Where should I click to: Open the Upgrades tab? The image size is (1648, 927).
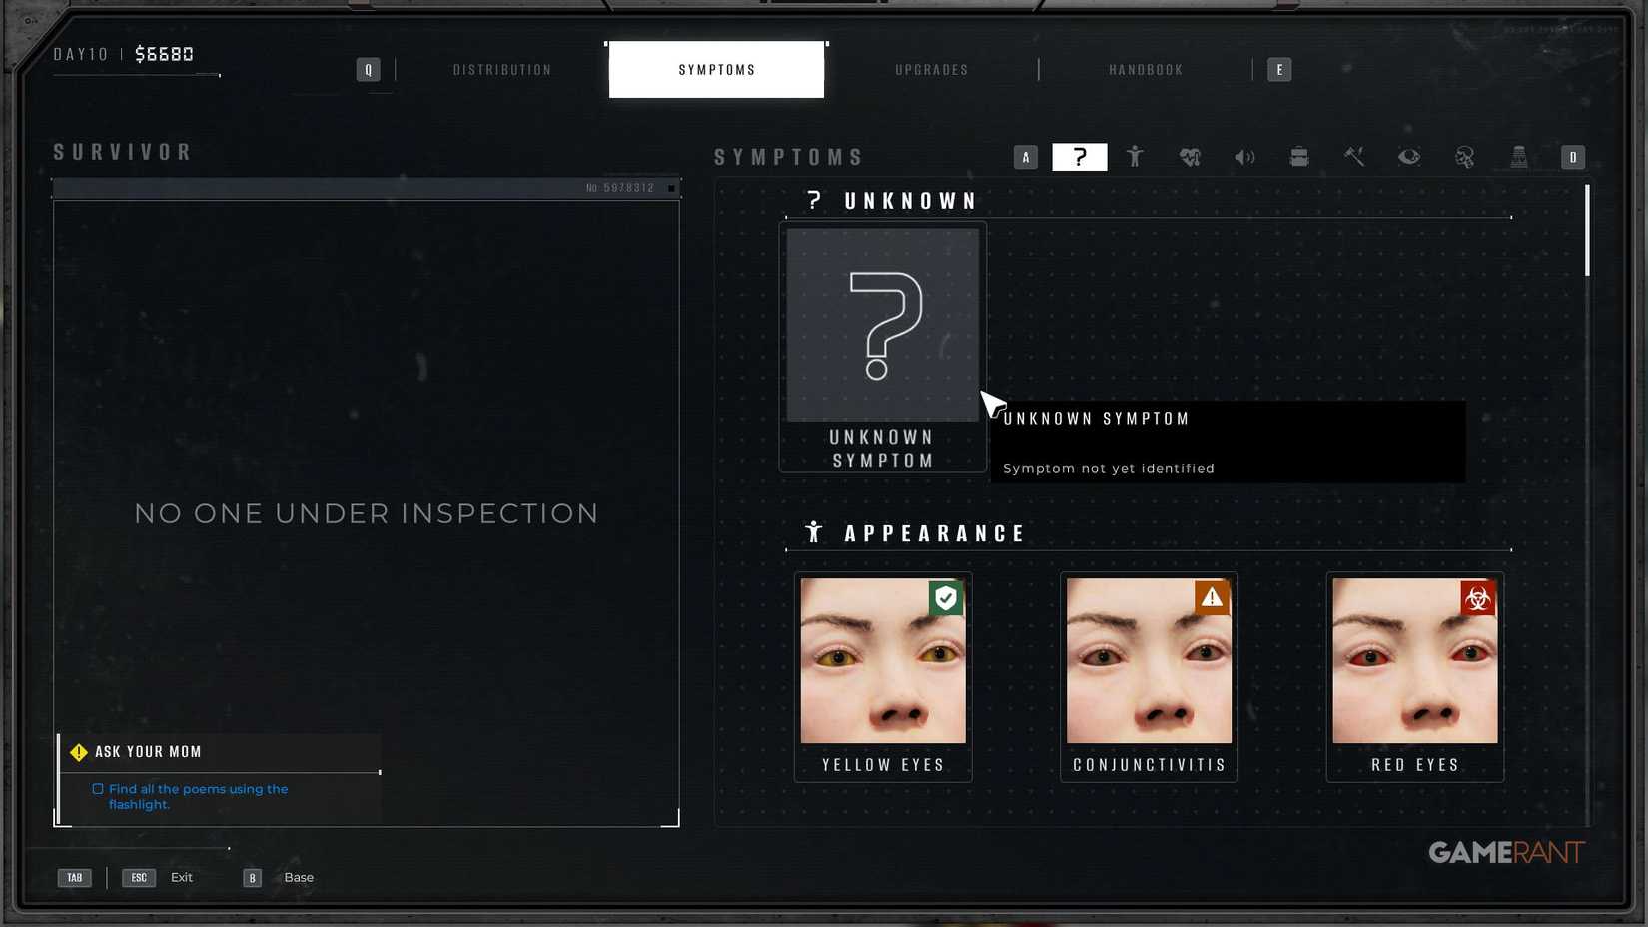(931, 70)
